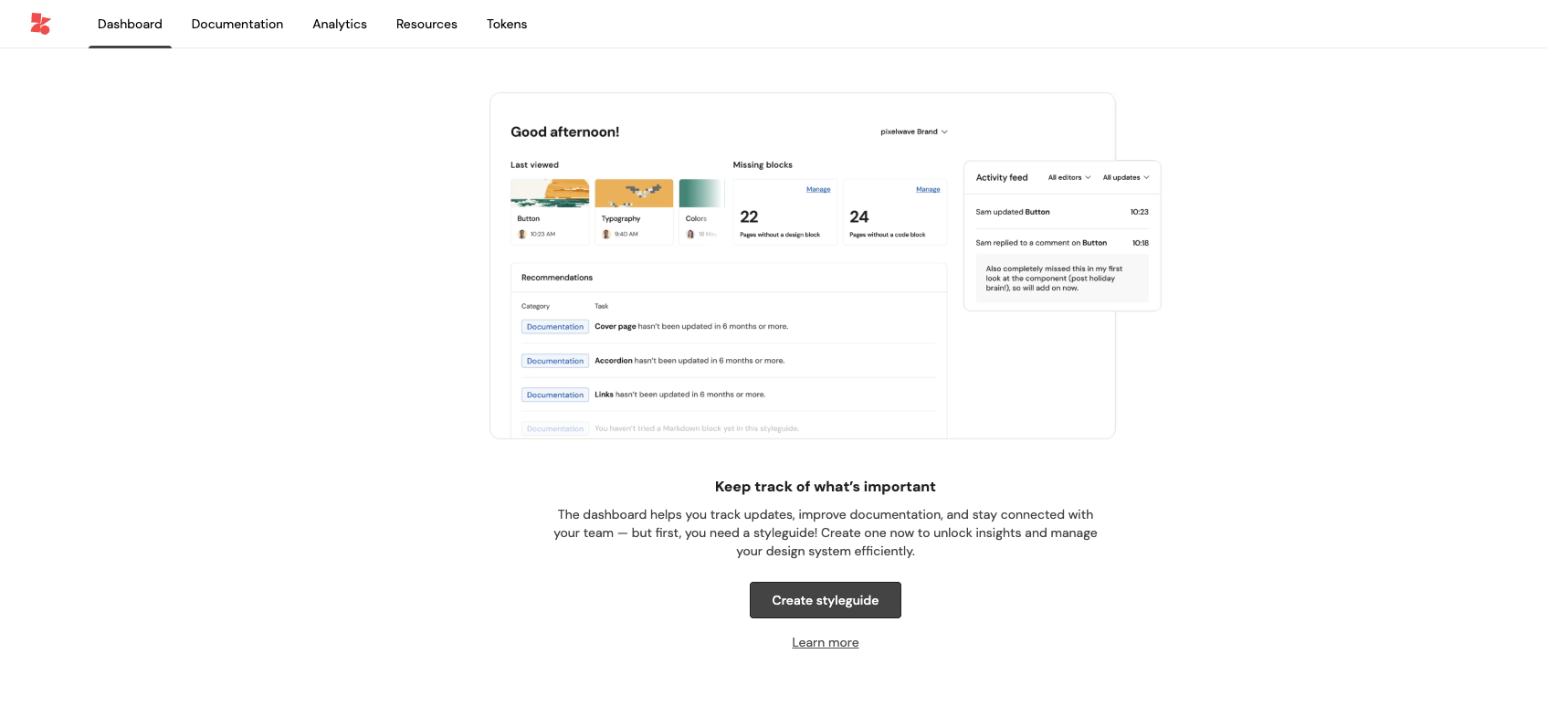Screen dimensions: 1547x717
Task: Open the Button card in Last viewed
Action: tap(549, 210)
